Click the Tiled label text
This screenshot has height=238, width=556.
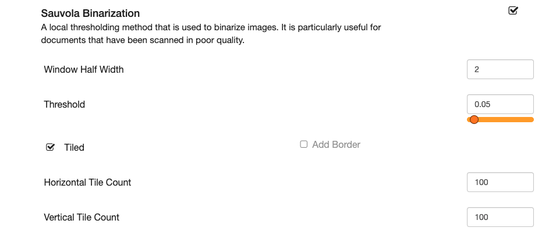[74, 148]
